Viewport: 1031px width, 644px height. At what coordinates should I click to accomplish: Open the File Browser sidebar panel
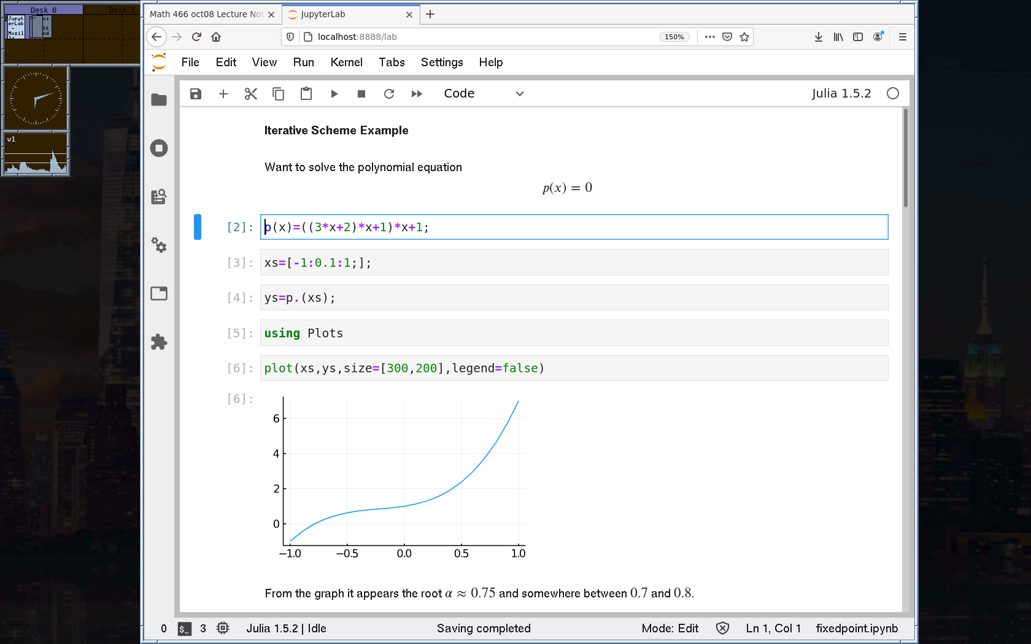click(x=159, y=100)
